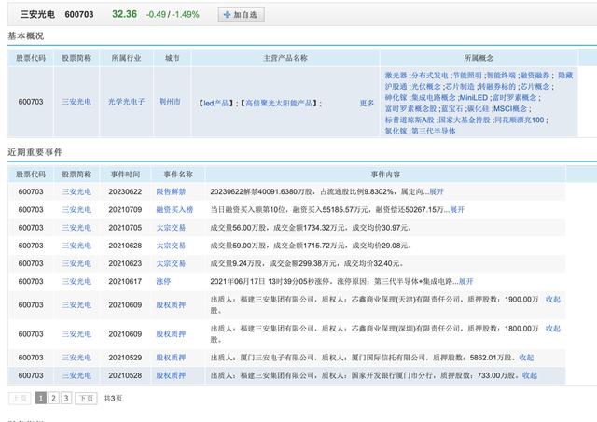
Task: Open the 芯片制造 concept link
Action: point(460,87)
